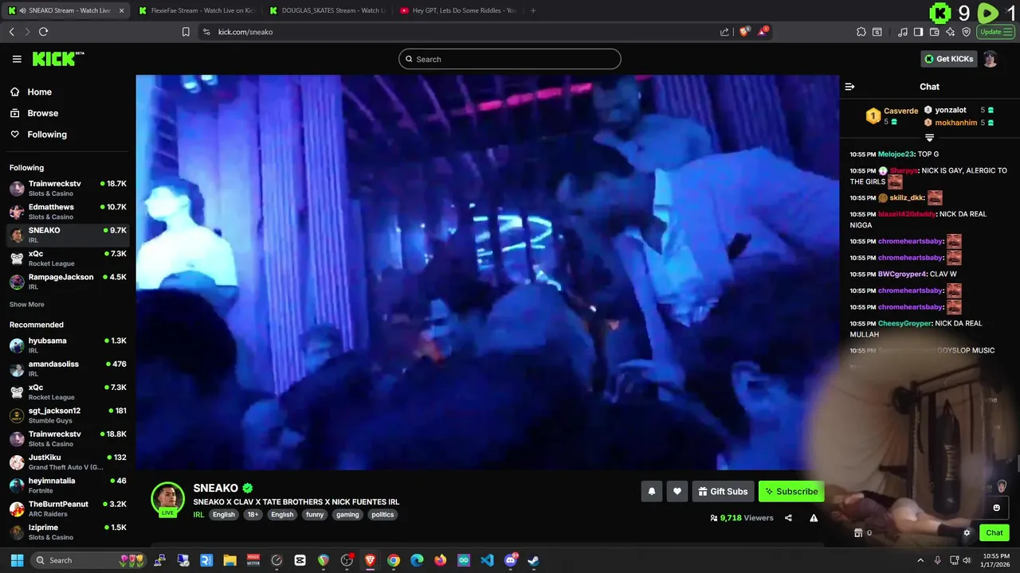This screenshot has width=1020, height=573.
Task: Click the heart follow button
Action: tap(677, 492)
